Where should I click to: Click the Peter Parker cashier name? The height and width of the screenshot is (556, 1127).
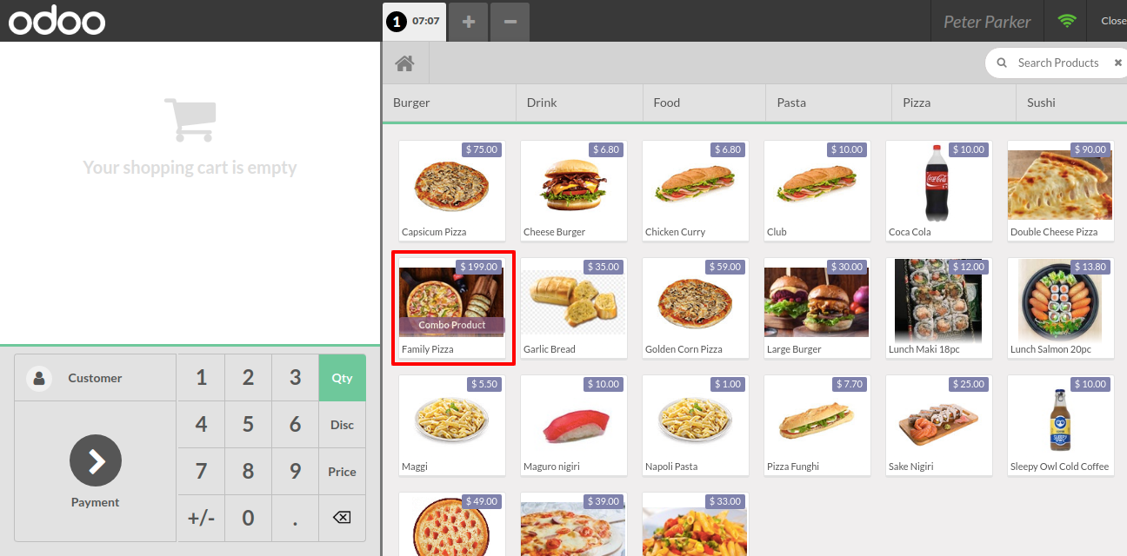click(x=987, y=22)
